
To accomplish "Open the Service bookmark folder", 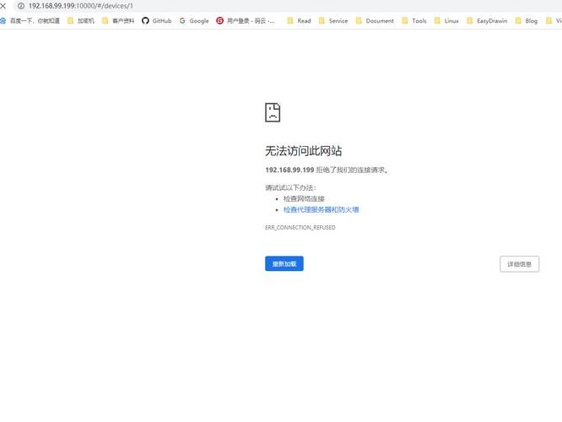I will [333, 21].
